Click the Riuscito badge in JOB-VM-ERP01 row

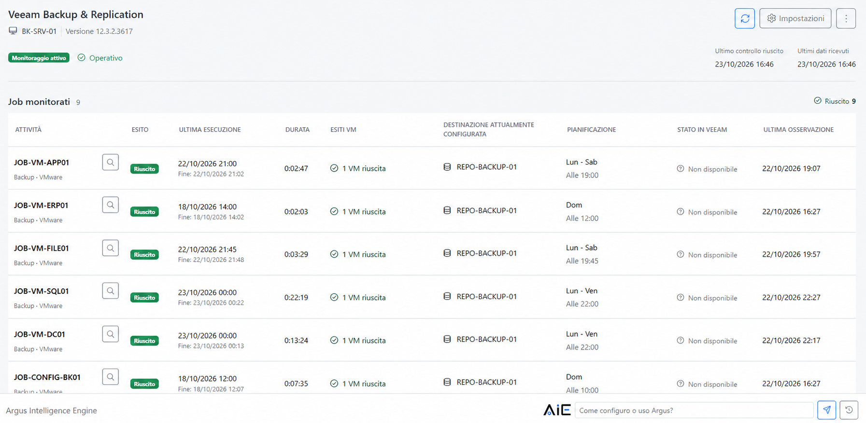[x=144, y=212]
